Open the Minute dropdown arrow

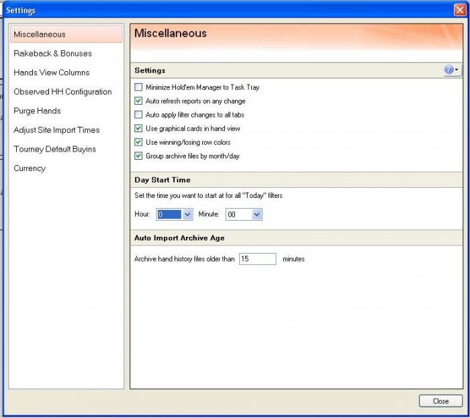tap(257, 215)
